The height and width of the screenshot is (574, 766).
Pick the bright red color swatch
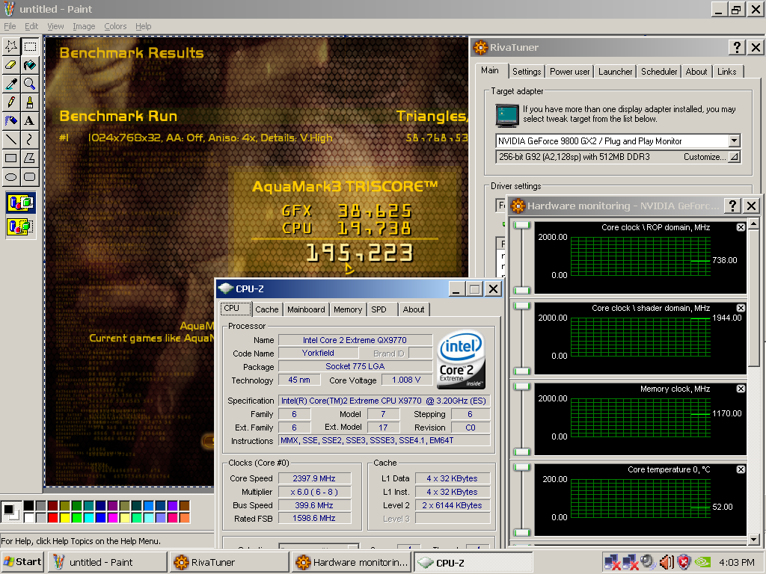click(x=53, y=517)
